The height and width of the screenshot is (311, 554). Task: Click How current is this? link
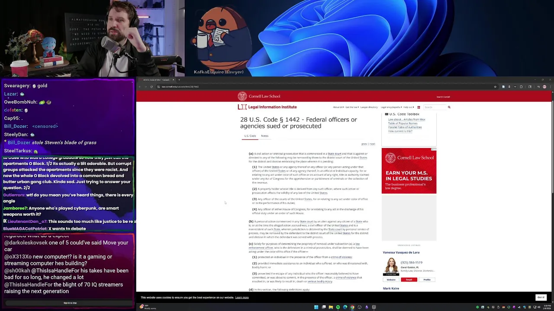pos(400,131)
